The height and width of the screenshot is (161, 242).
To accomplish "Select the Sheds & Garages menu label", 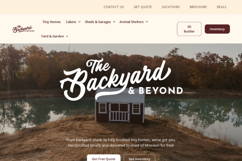I will [98, 22].
